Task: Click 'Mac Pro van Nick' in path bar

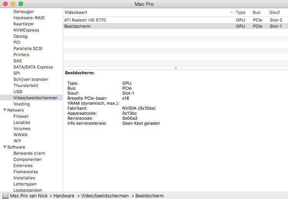Action: [x=29, y=196]
